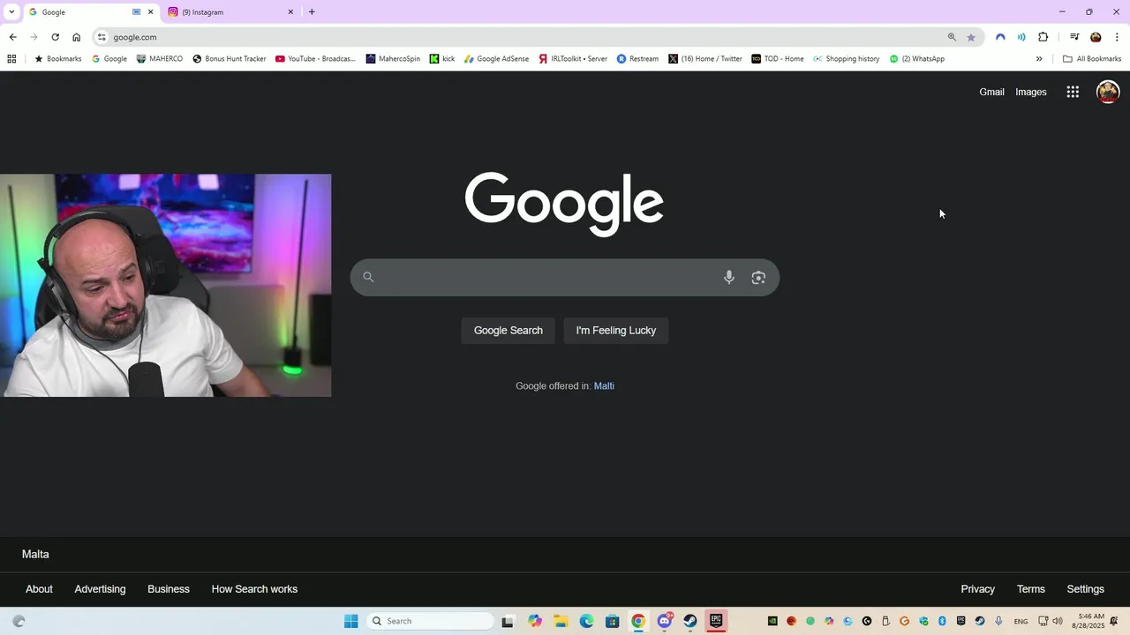Open the Bonus Hunt Tracker bookmark

230,59
